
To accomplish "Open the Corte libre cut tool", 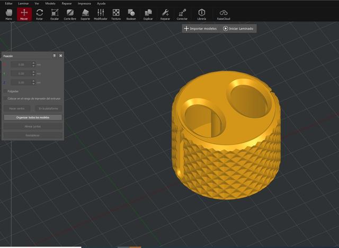I will click(x=70, y=14).
